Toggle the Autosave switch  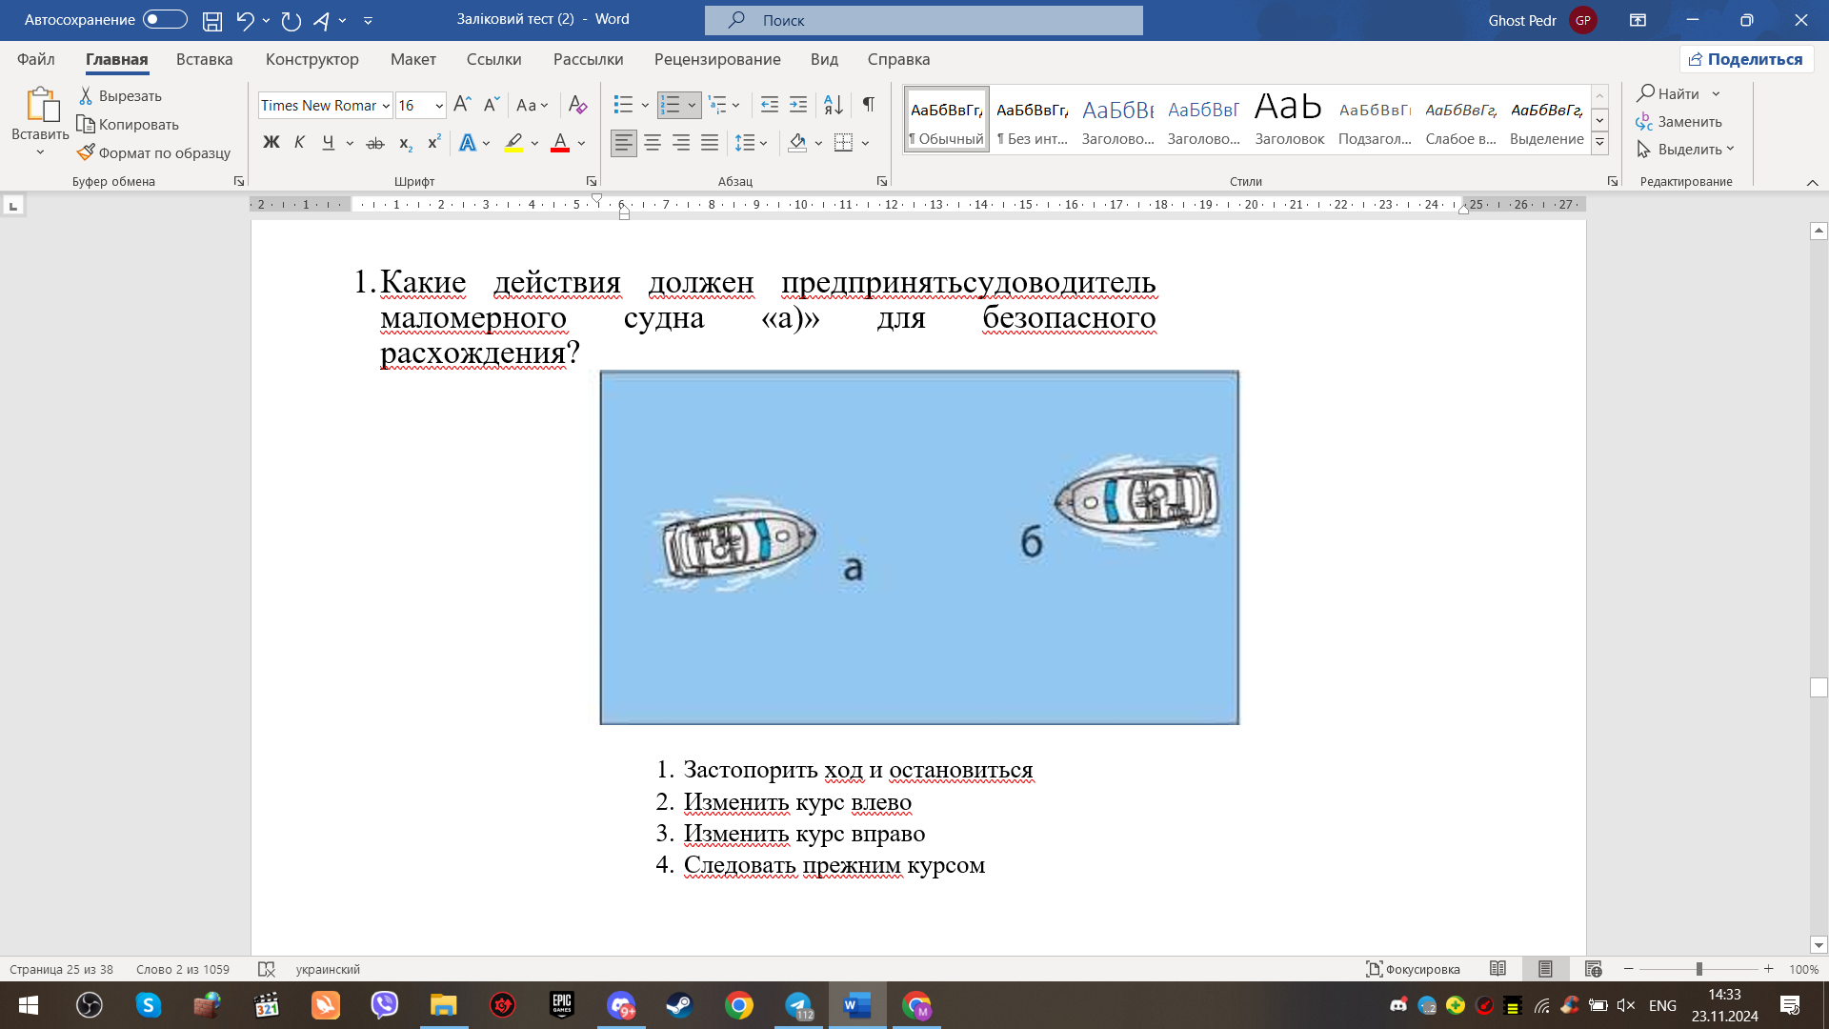[x=165, y=20]
